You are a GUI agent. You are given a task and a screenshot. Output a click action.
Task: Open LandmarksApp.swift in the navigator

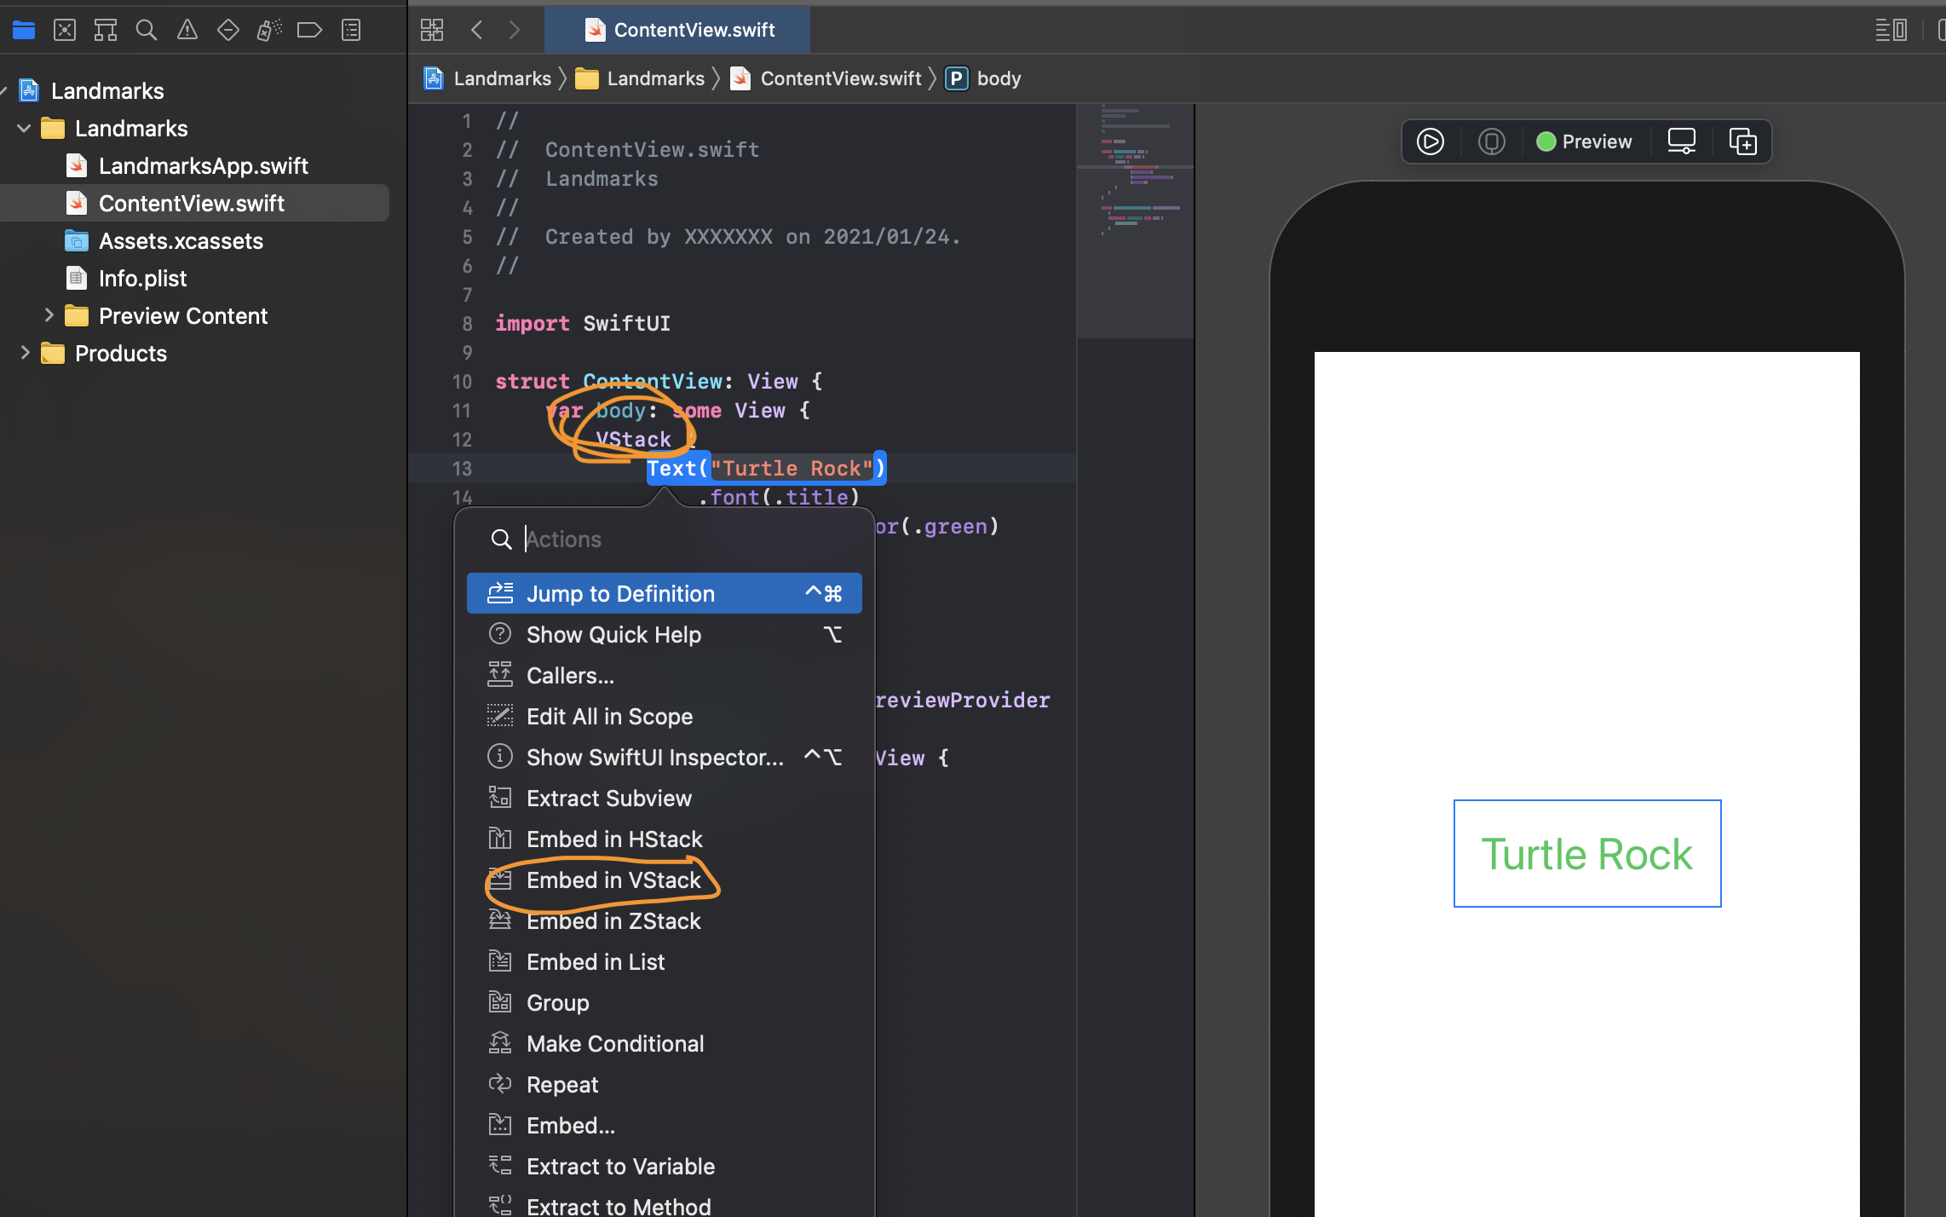coord(203,166)
